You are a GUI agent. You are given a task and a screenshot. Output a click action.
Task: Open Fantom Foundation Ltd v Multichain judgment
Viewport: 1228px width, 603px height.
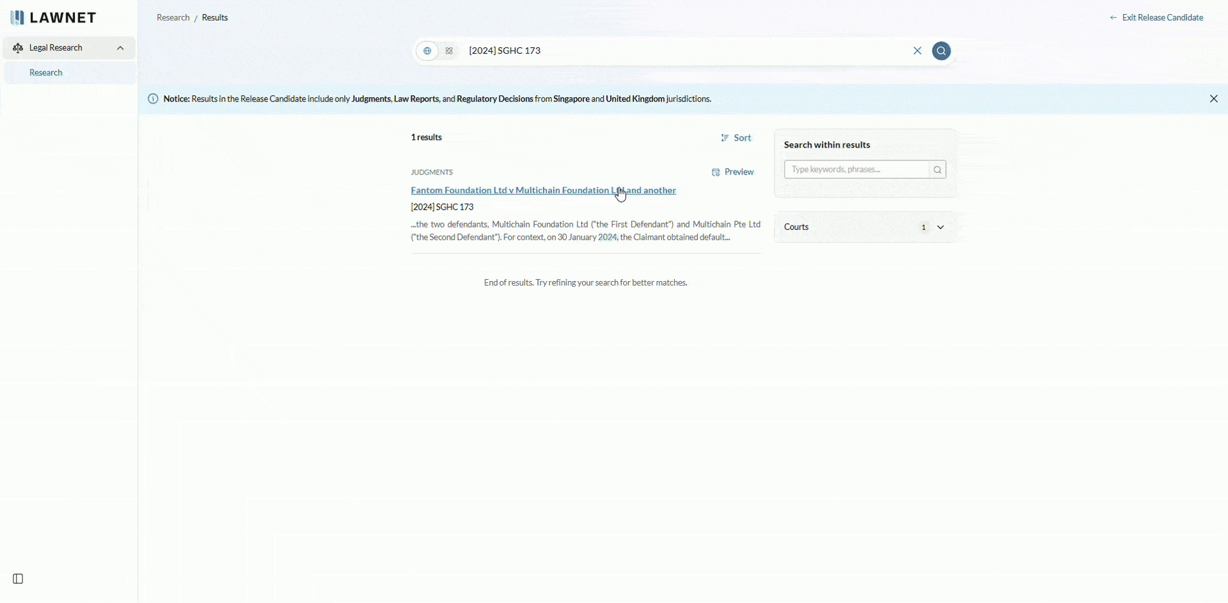coord(544,191)
